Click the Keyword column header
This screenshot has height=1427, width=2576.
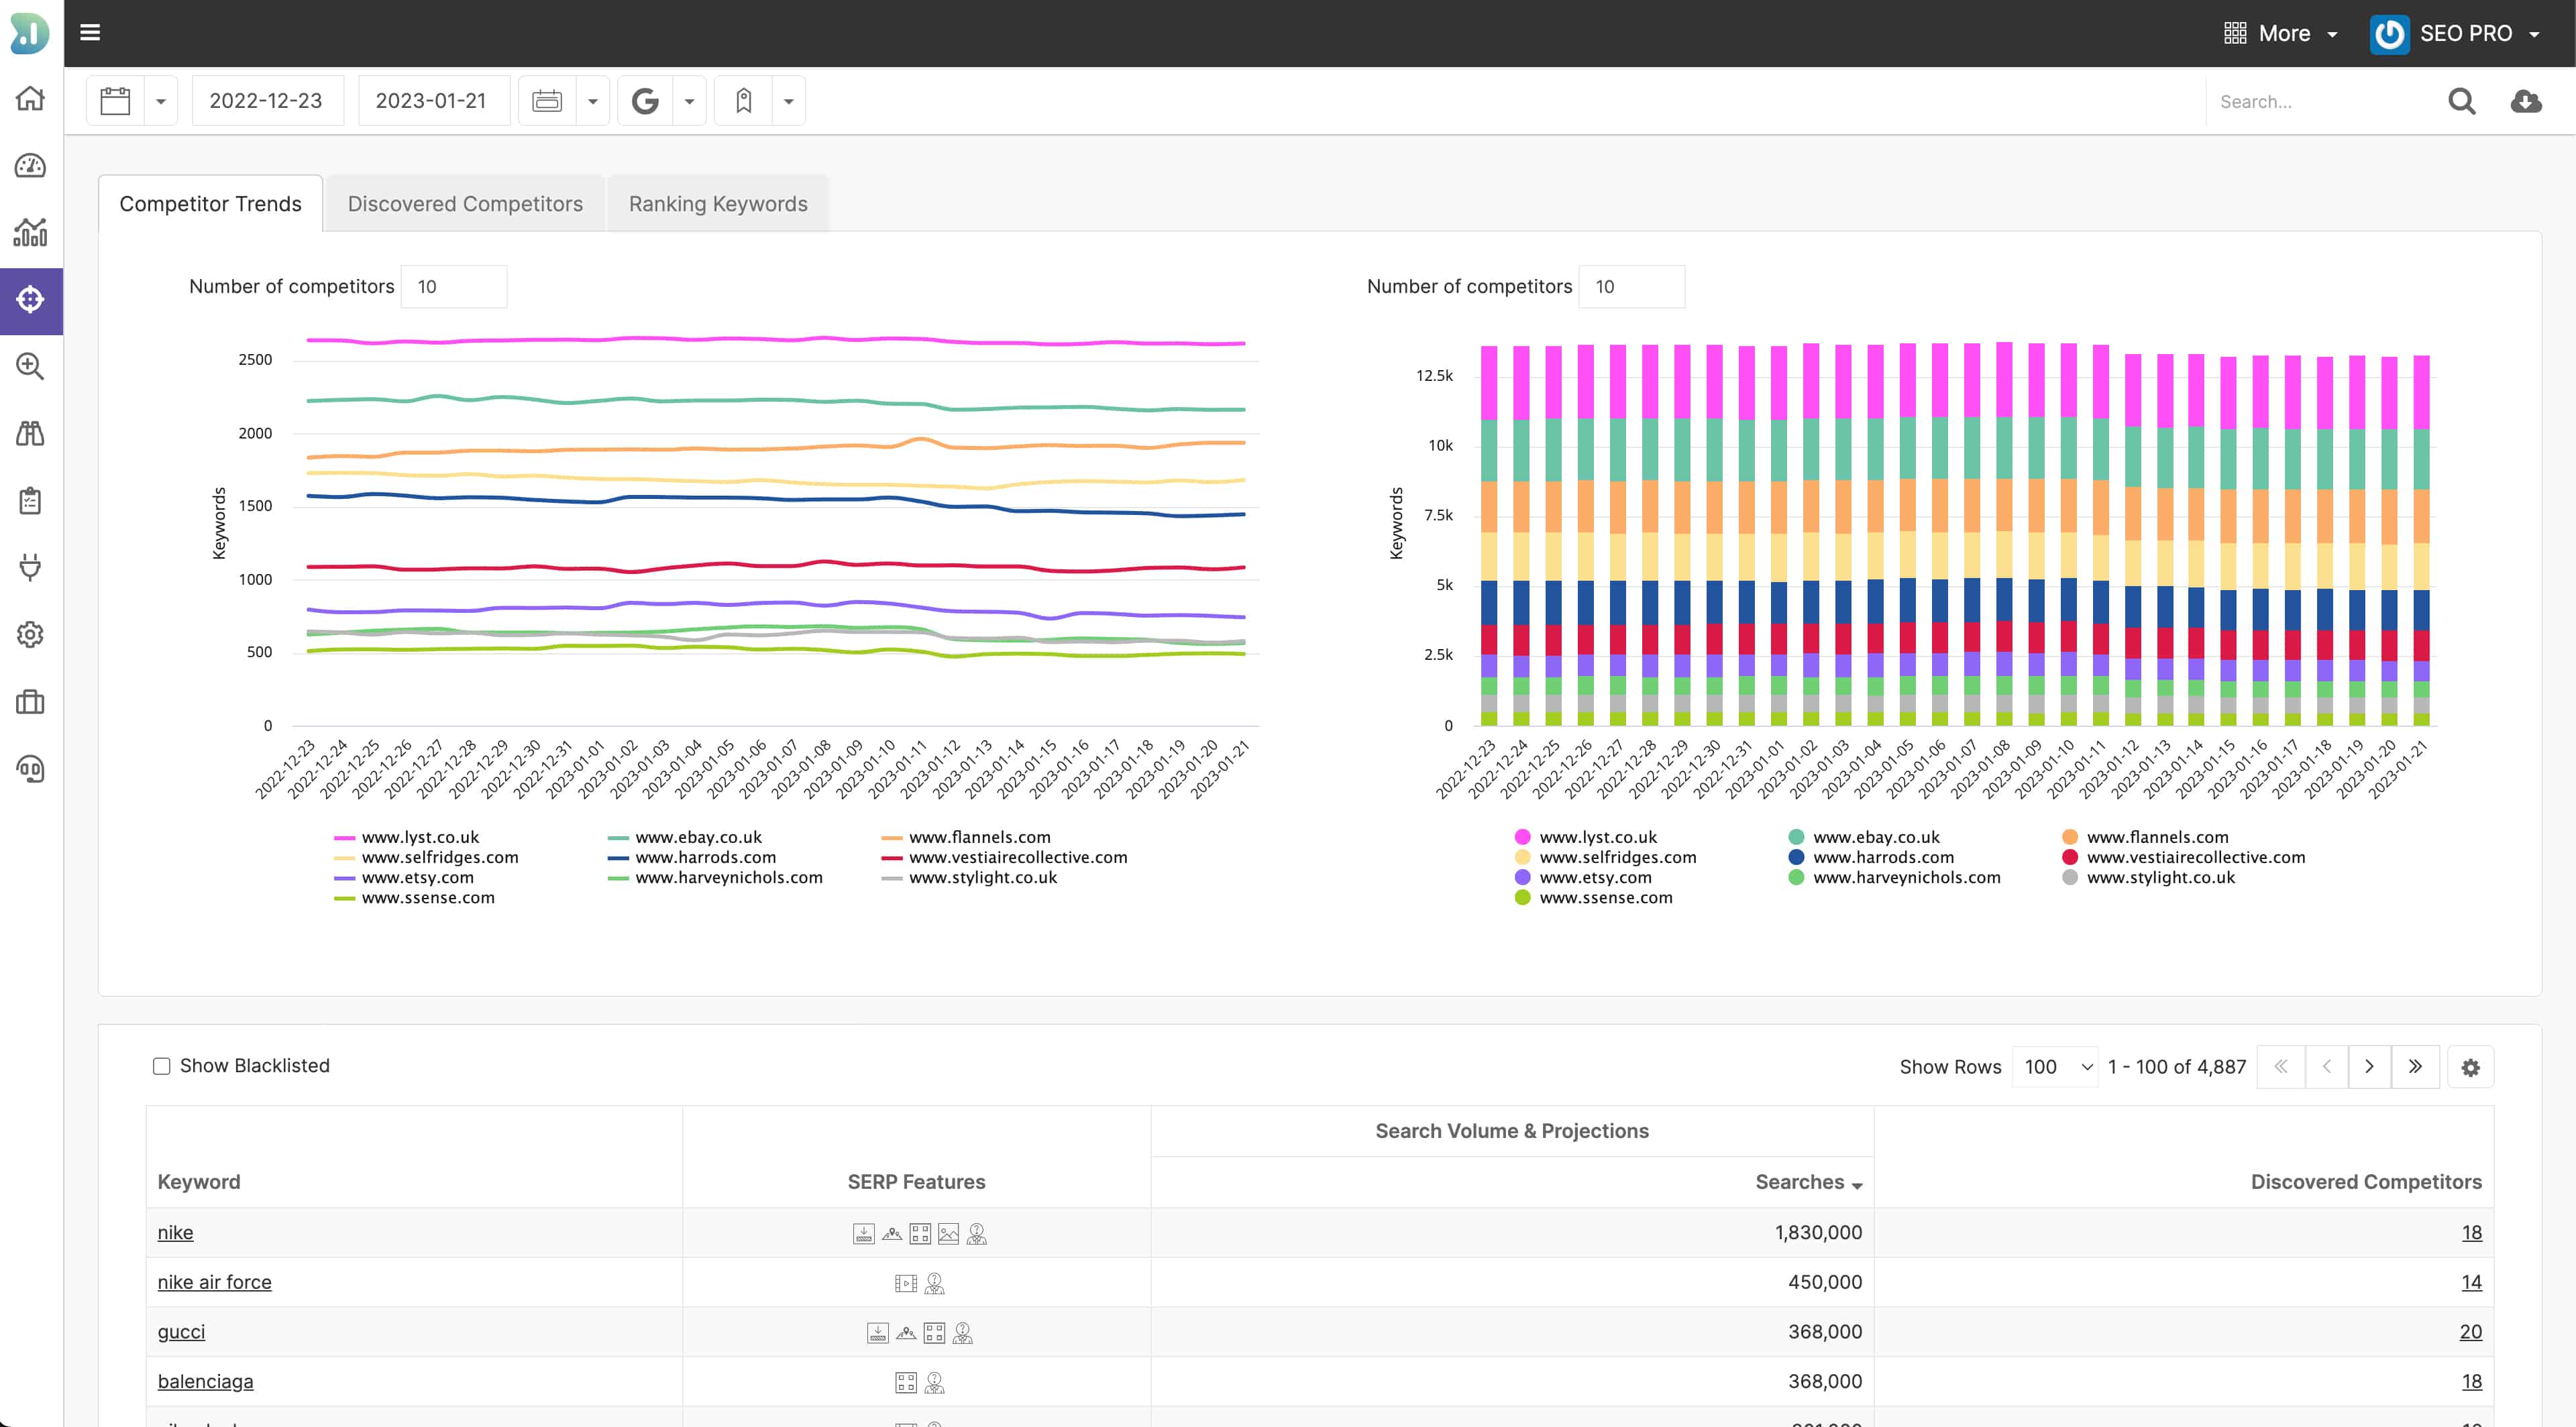(199, 1182)
